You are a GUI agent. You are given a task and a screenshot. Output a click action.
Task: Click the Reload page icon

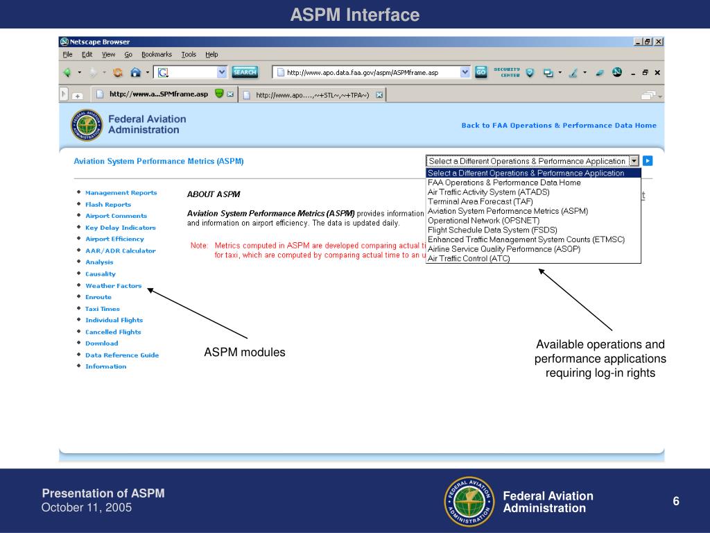click(x=118, y=72)
